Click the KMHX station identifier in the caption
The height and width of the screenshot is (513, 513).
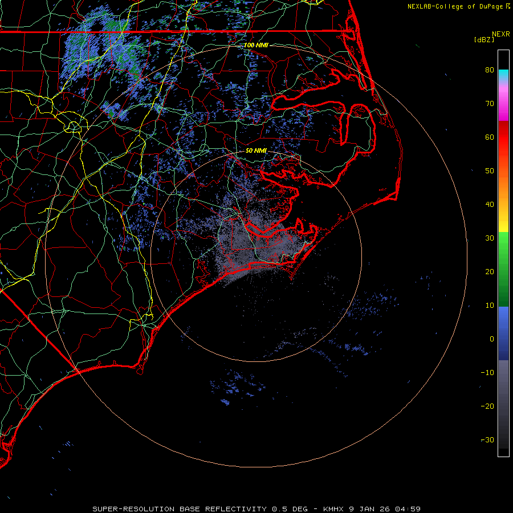point(334,509)
